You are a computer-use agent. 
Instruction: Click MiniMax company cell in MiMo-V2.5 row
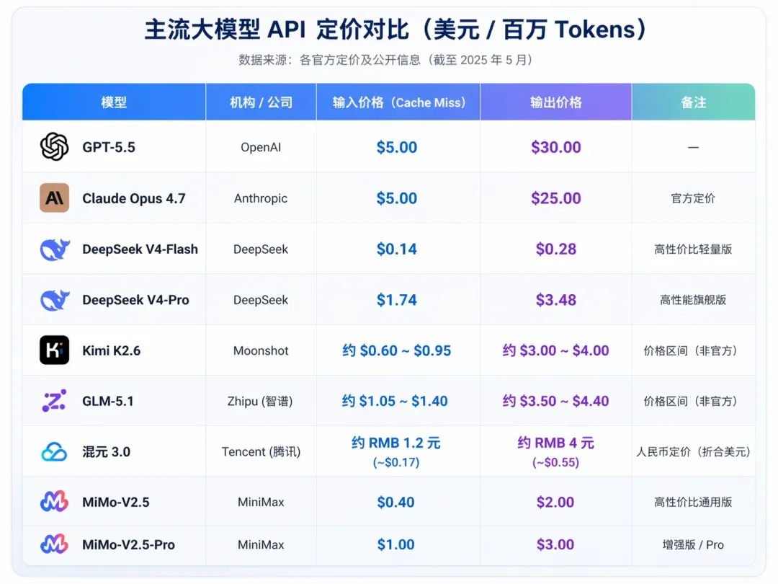pos(261,502)
